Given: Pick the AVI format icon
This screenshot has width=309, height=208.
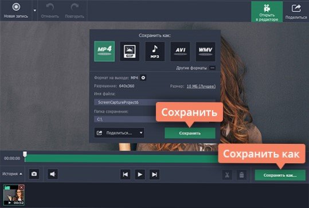Looking at the screenshot, I should coord(180,52).
